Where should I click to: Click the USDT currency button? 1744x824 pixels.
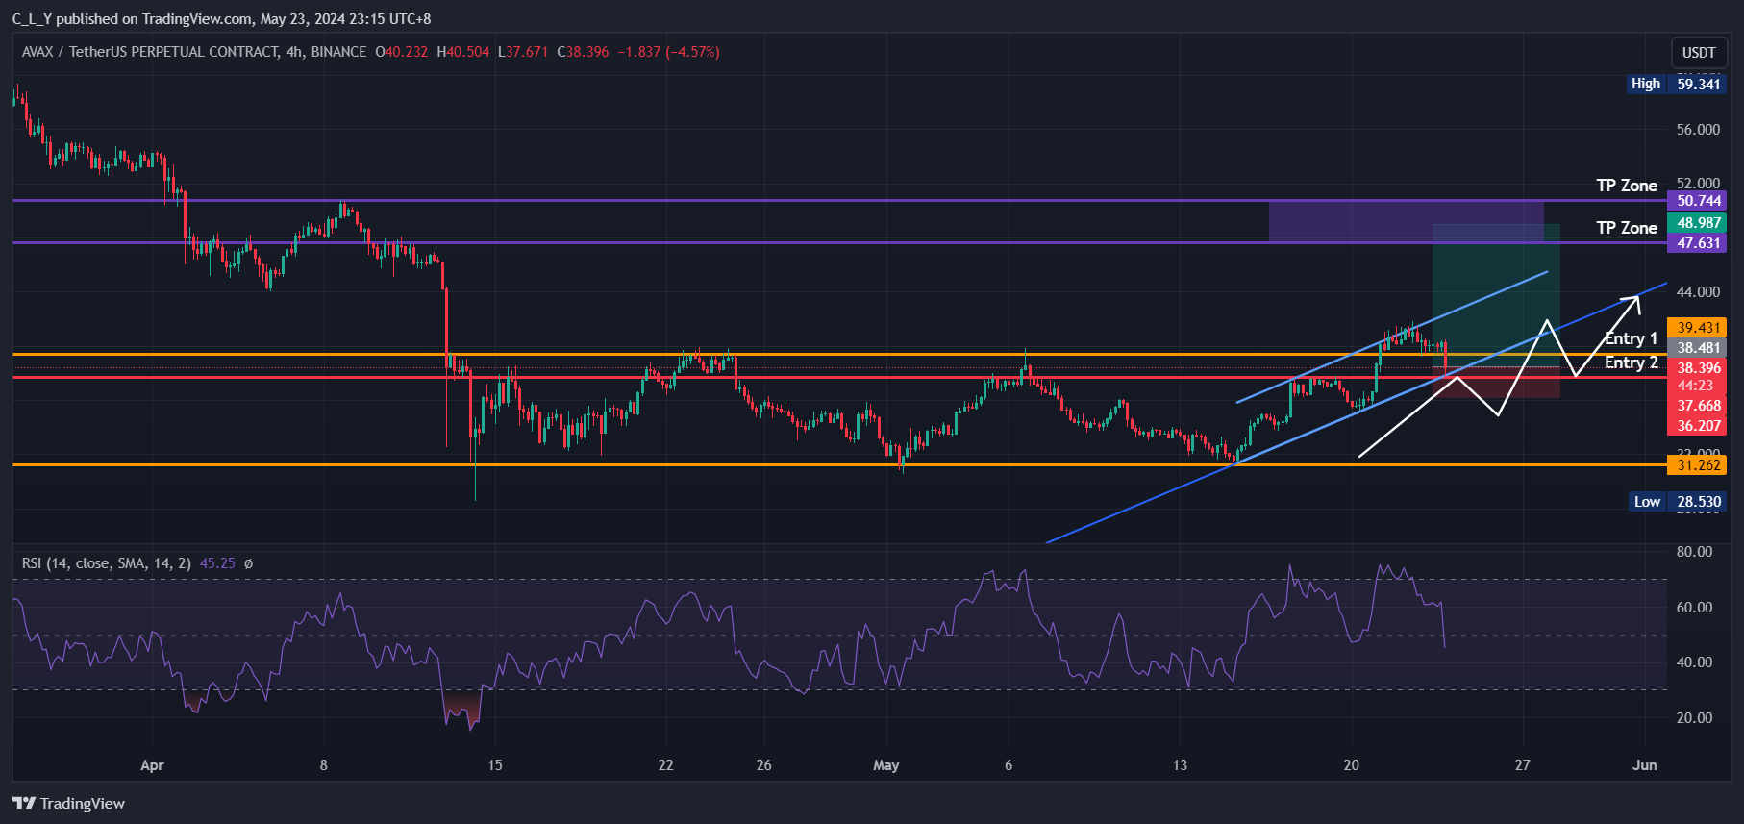click(1699, 53)
